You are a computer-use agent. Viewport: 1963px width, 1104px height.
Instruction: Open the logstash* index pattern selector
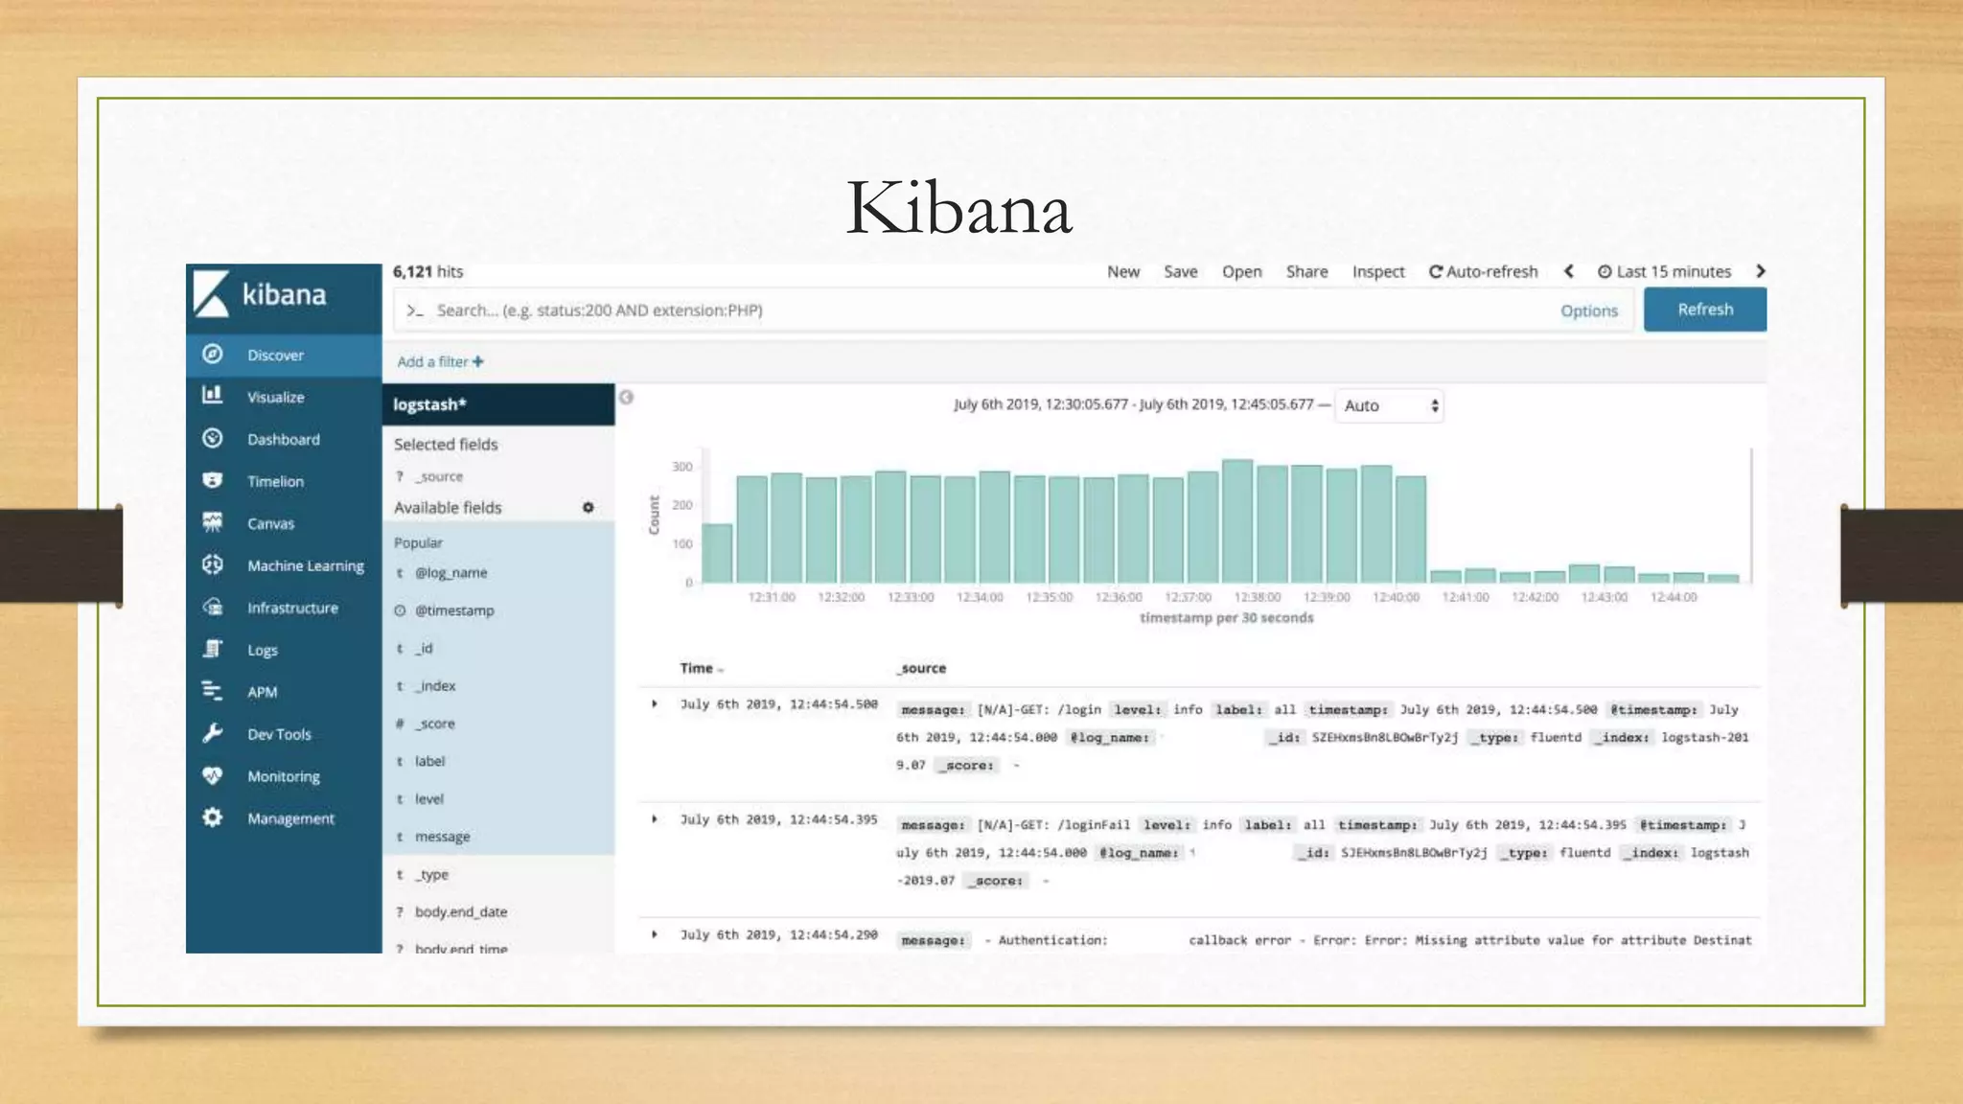(x=498, y=404)
